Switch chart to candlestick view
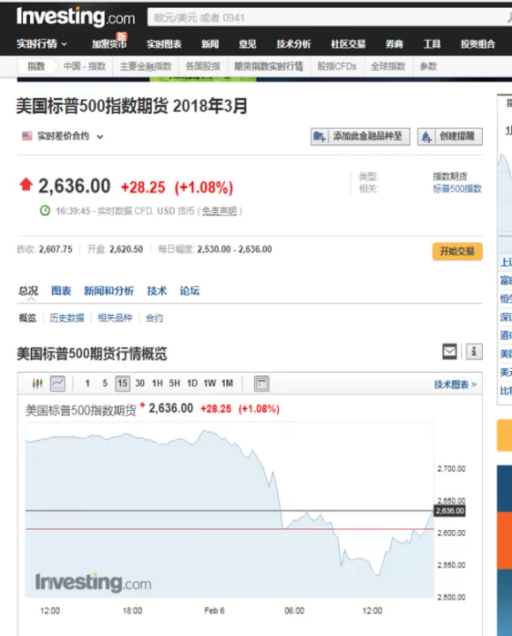The width and height of the screenshot is (512, 636). click(x=37, y=383)
